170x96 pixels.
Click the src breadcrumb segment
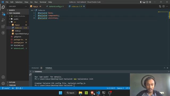coord(32,10)
